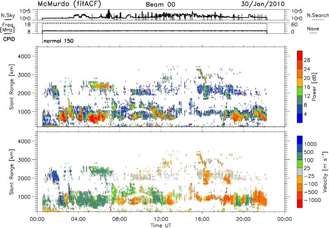The height and width of the screenshot is (228, 329).
Task: Click the 28 tick on the power colorbar
Action: click(x=307, y=60)
